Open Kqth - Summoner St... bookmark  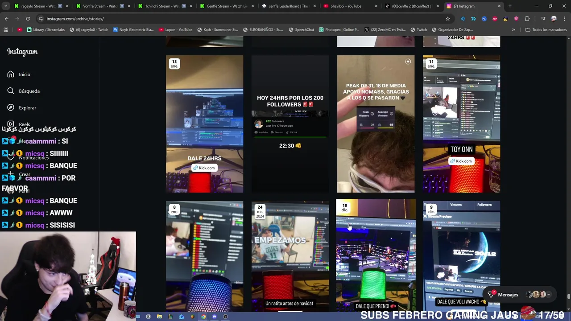pyautogui.click(x=217, y=30)
